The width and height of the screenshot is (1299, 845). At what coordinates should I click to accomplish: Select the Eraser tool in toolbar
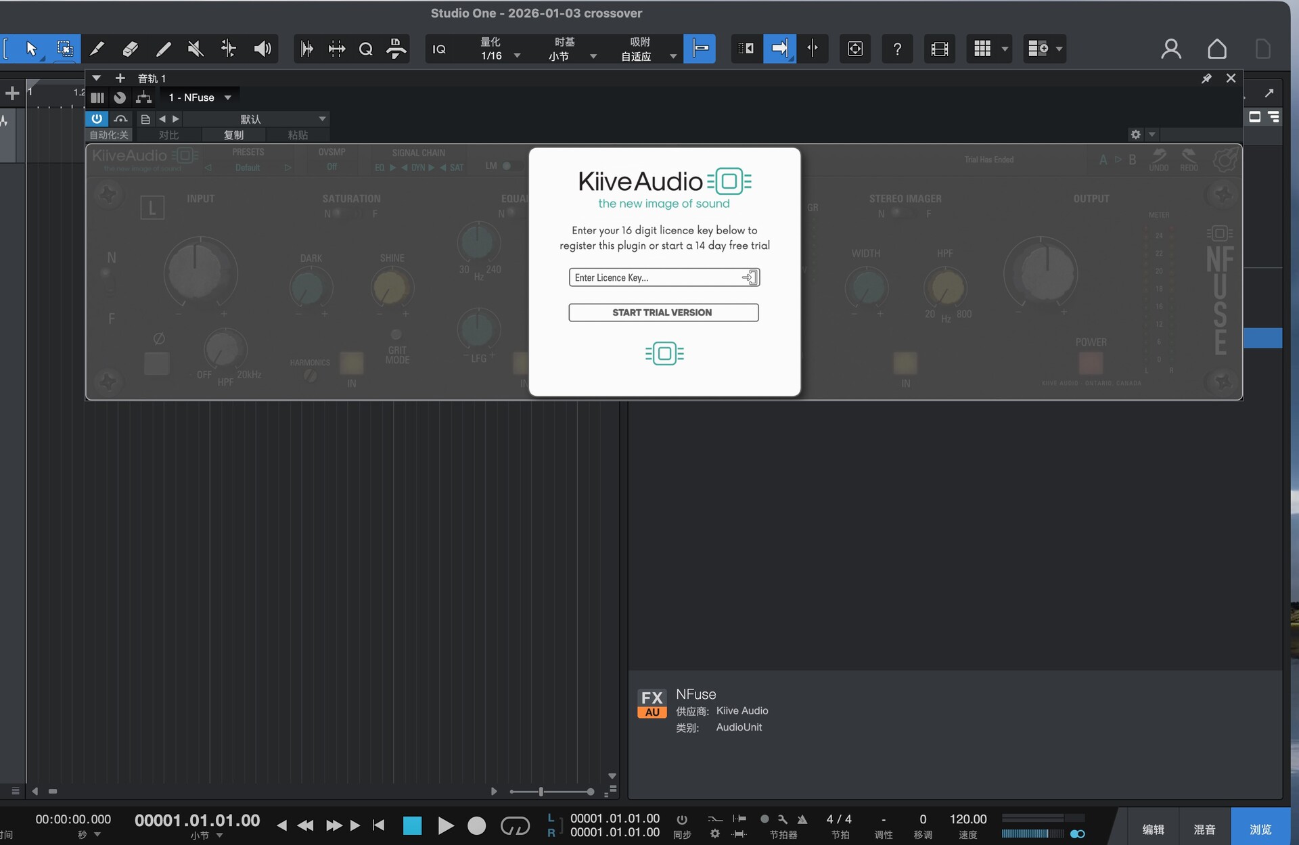point(130,49)
